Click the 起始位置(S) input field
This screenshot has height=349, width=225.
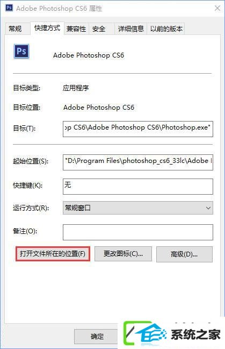click(x=138, y=162)
